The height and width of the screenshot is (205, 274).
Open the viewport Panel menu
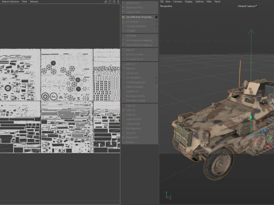click(217, 2)
